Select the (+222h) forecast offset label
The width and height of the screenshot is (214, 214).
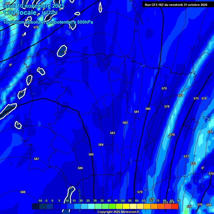(50, 13)
